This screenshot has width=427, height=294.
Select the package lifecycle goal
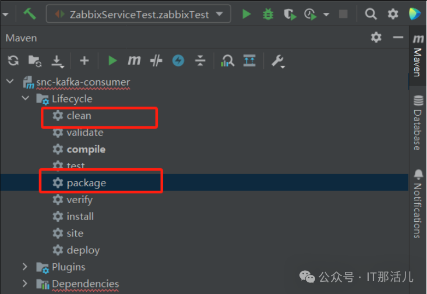(x=86, y=183)
